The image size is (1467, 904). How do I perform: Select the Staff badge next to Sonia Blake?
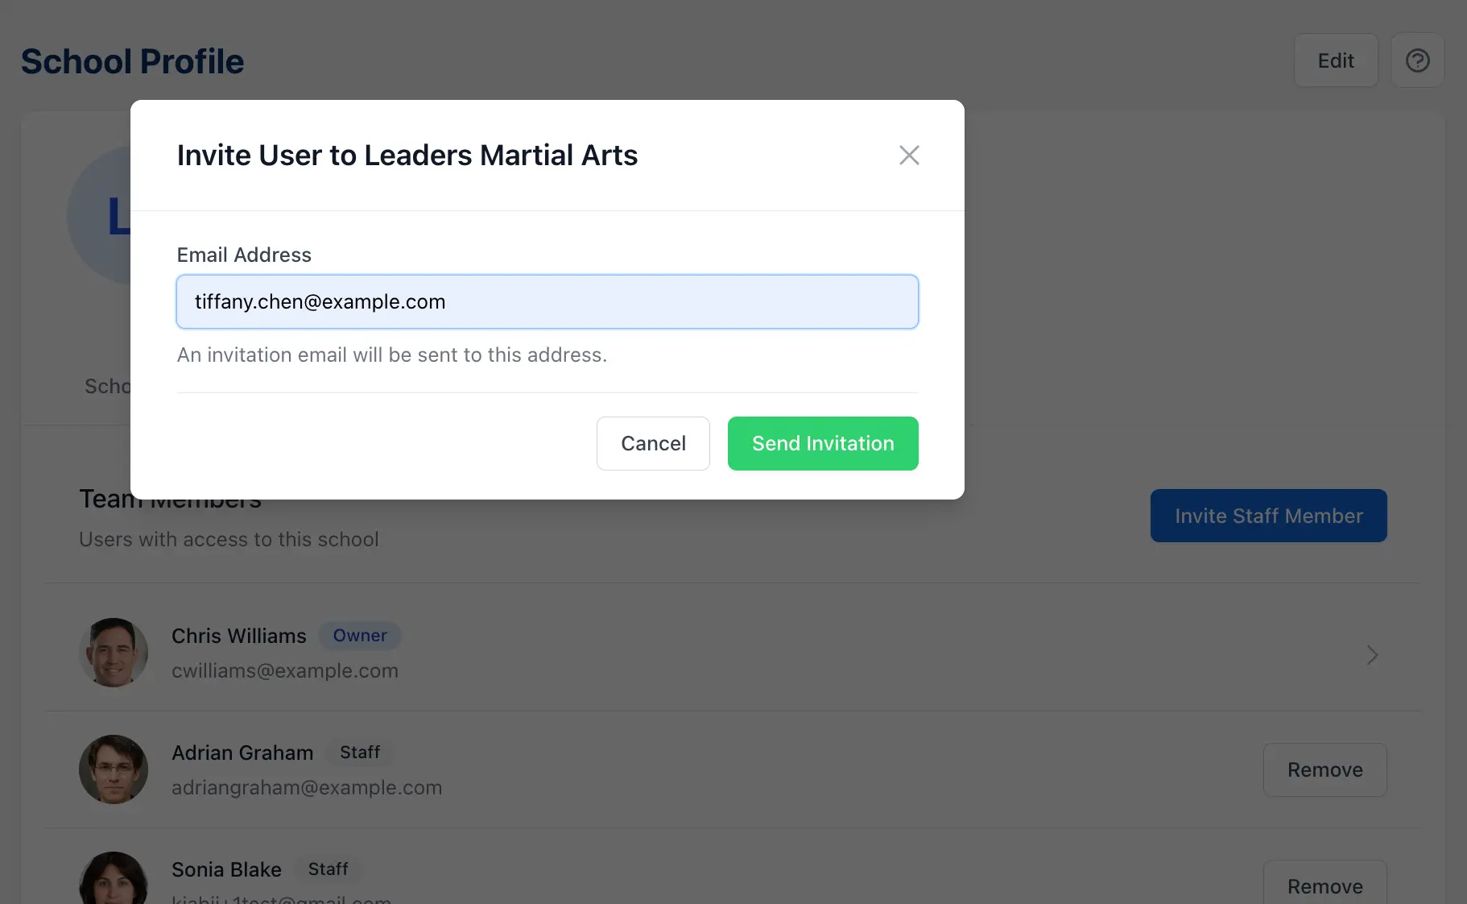pos(329,869)
